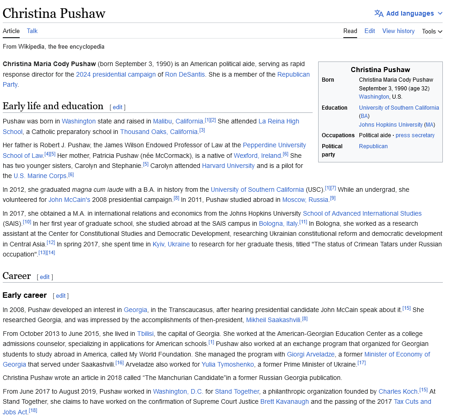The image size is (452, 418).
Task: Click the MA link in infobox
Action: click(x=430, y=125)
